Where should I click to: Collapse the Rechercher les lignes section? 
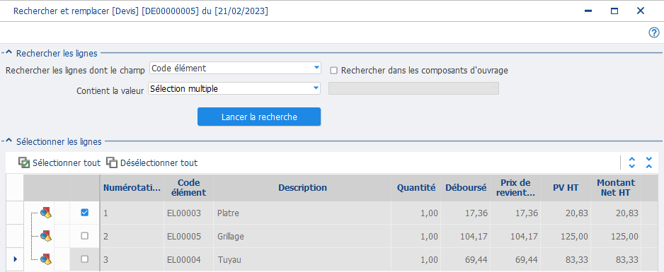click(x=8, y=53)
